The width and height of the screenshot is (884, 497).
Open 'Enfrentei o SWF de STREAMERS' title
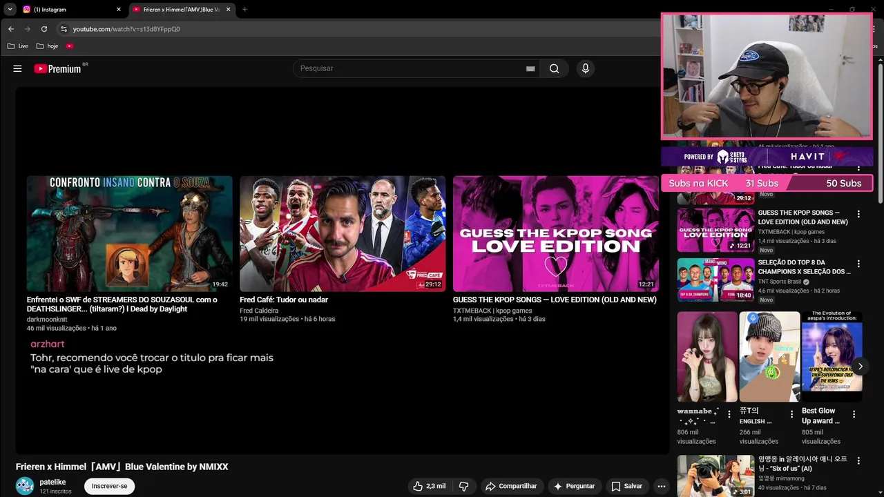click(x=122, y=304)
